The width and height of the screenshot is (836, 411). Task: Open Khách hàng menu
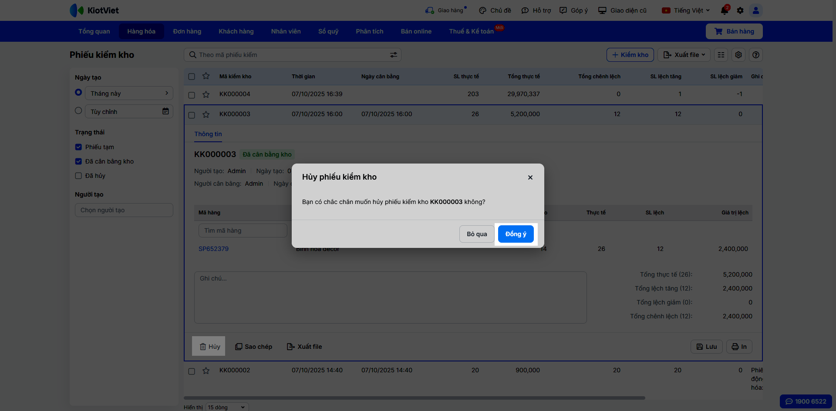236,31
